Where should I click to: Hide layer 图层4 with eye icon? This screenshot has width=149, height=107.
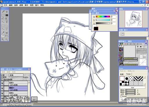click(x=2, y=88)
